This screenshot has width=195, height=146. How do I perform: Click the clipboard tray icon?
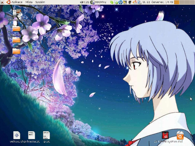tap(139, 2)
